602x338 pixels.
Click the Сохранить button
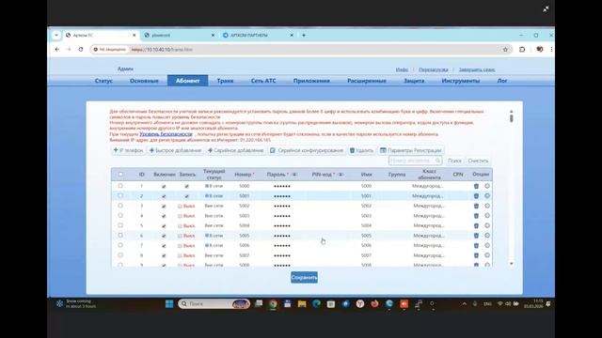pyautogui.click(x=304, y=278)
